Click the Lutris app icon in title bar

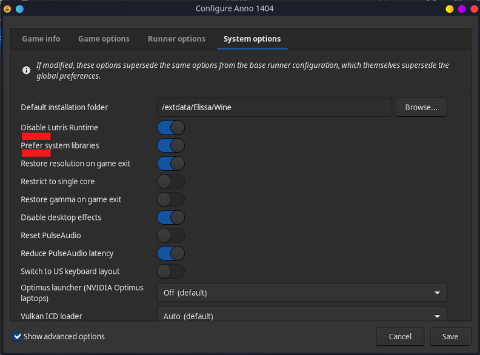tap(7, 9)
